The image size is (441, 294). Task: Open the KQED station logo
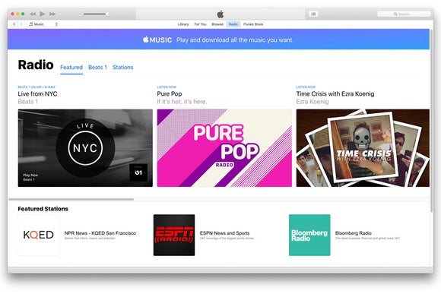click(39, 235)
